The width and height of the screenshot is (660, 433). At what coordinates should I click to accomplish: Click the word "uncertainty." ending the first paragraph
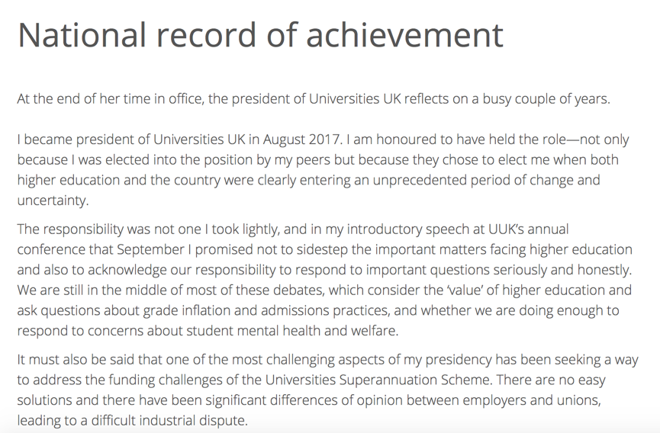[53, 200]
